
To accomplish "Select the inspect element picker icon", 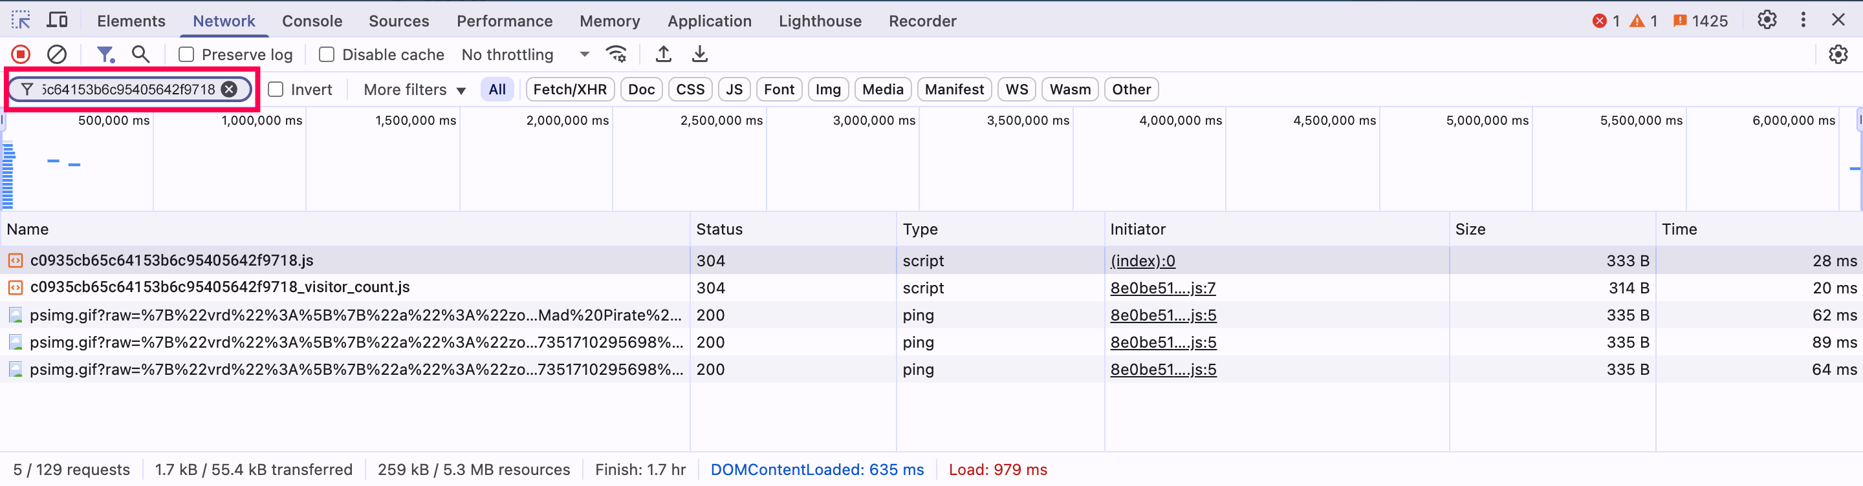I will pyautogui.click(x=21, y=20).
